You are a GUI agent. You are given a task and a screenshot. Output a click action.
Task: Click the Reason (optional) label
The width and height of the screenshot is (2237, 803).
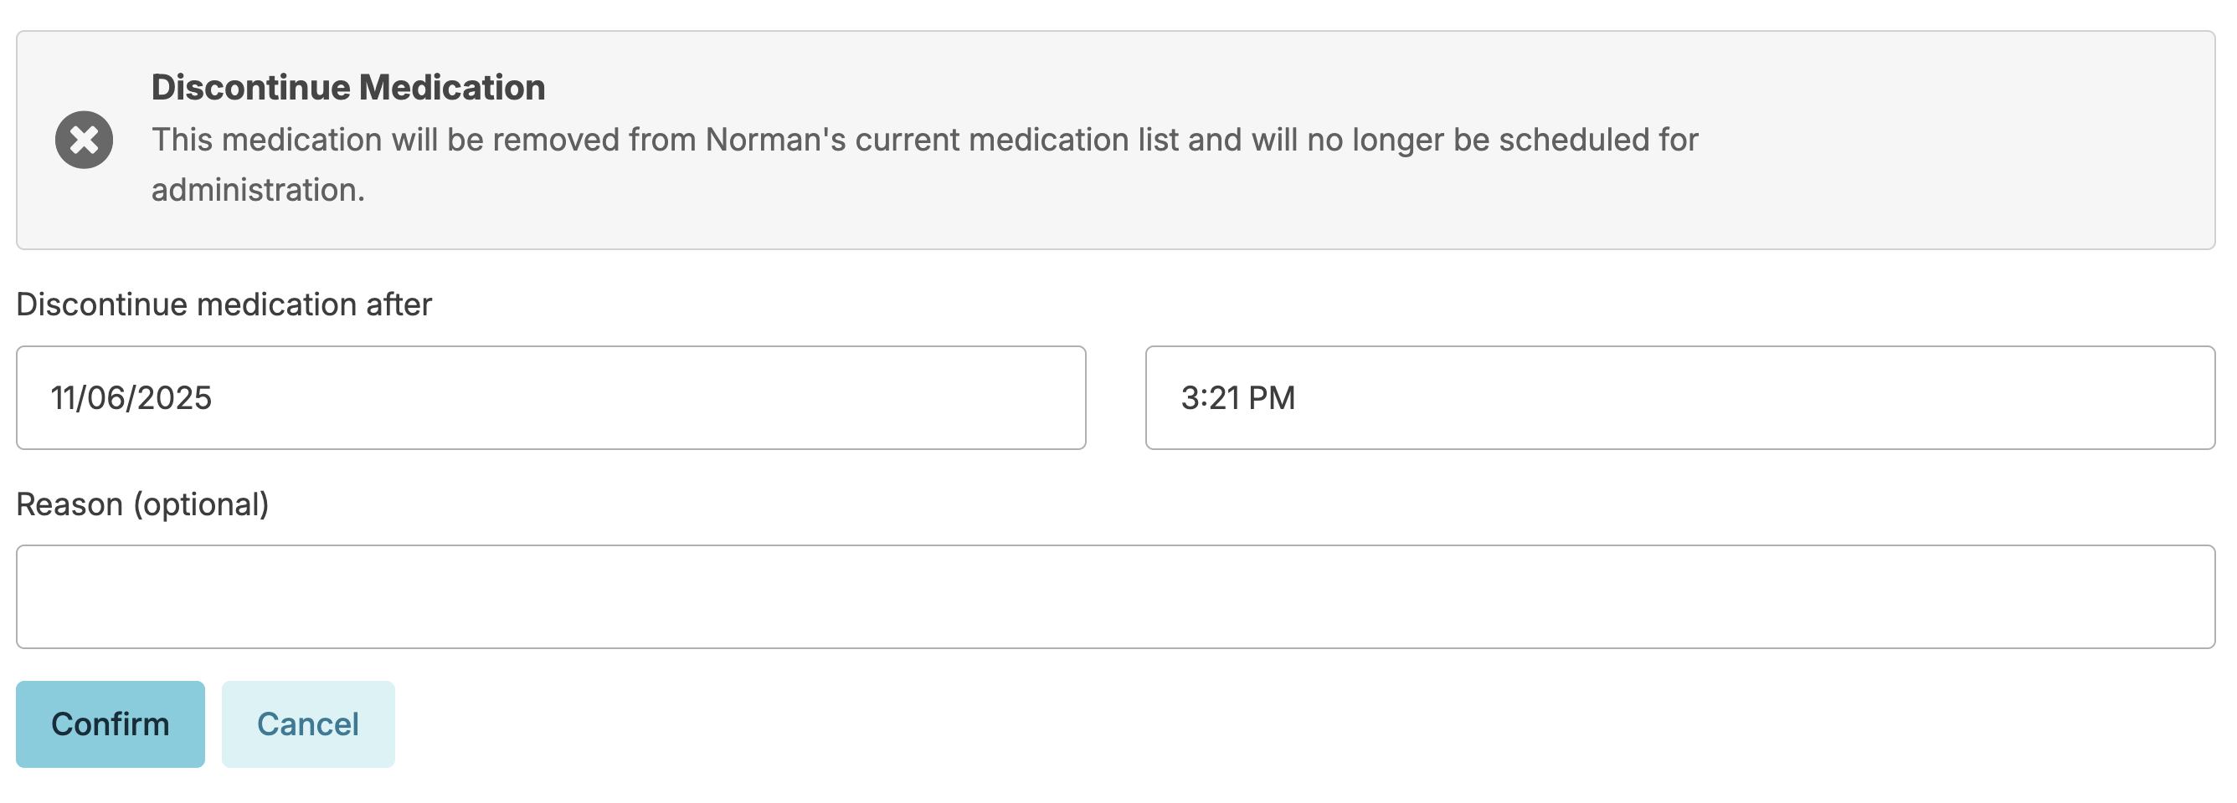(x=142, y=504)
